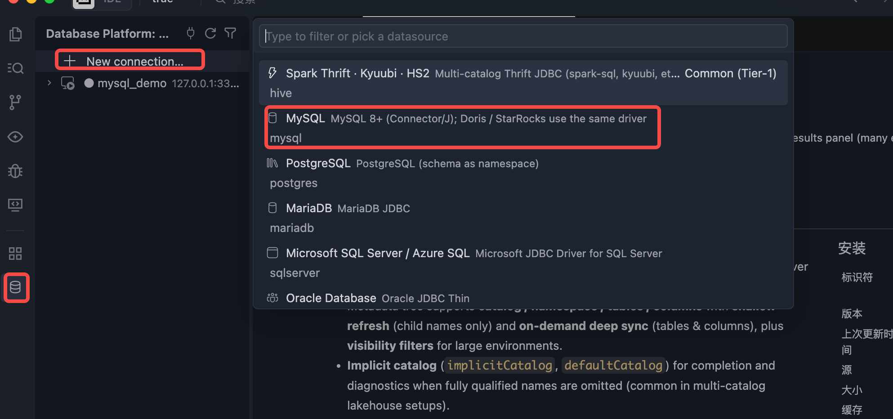Click the 大小 label in the right panel
Image resolution: width=893 pixels, height=419 pixels.
click(x=852, y=390)
